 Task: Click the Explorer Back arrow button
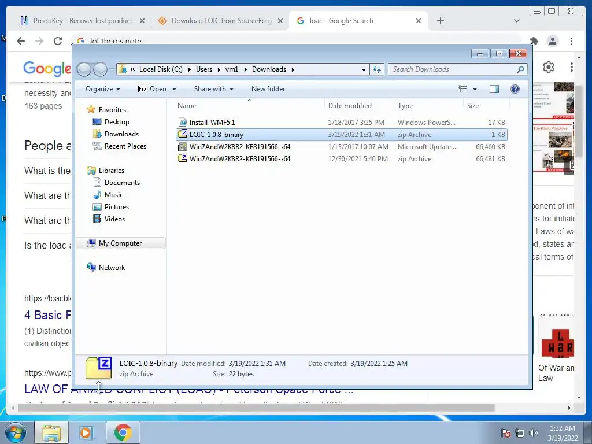tap(84, 69)
